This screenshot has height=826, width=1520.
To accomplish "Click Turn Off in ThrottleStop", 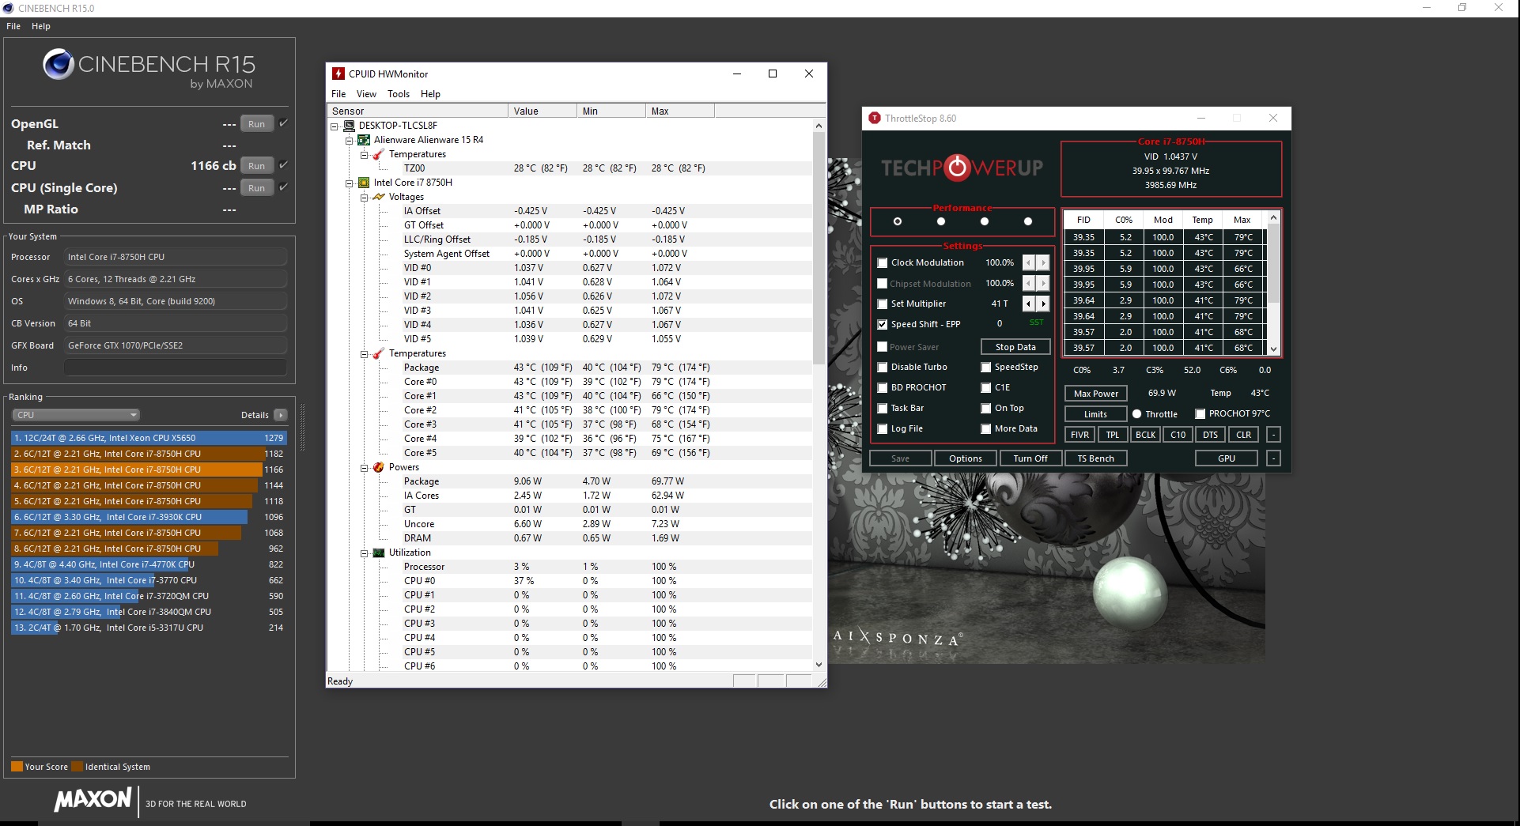I will (x=1030, y=458).
